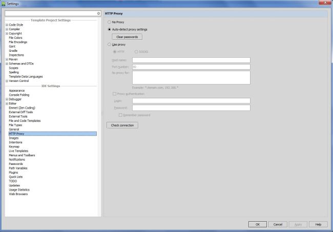Confirm with the OK button
This screenshot has height=232, width=333.
[x=257, y=224]
